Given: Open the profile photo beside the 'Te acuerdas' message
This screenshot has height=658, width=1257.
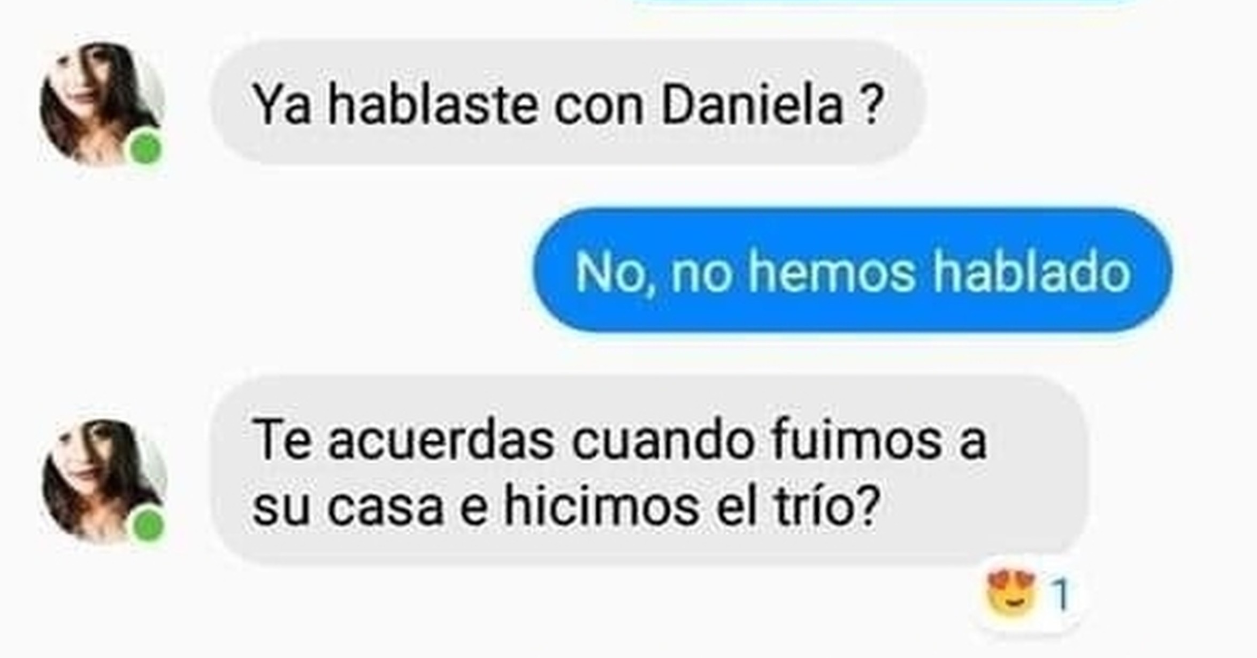Looking at the screenshot, I should coord(104,481).
